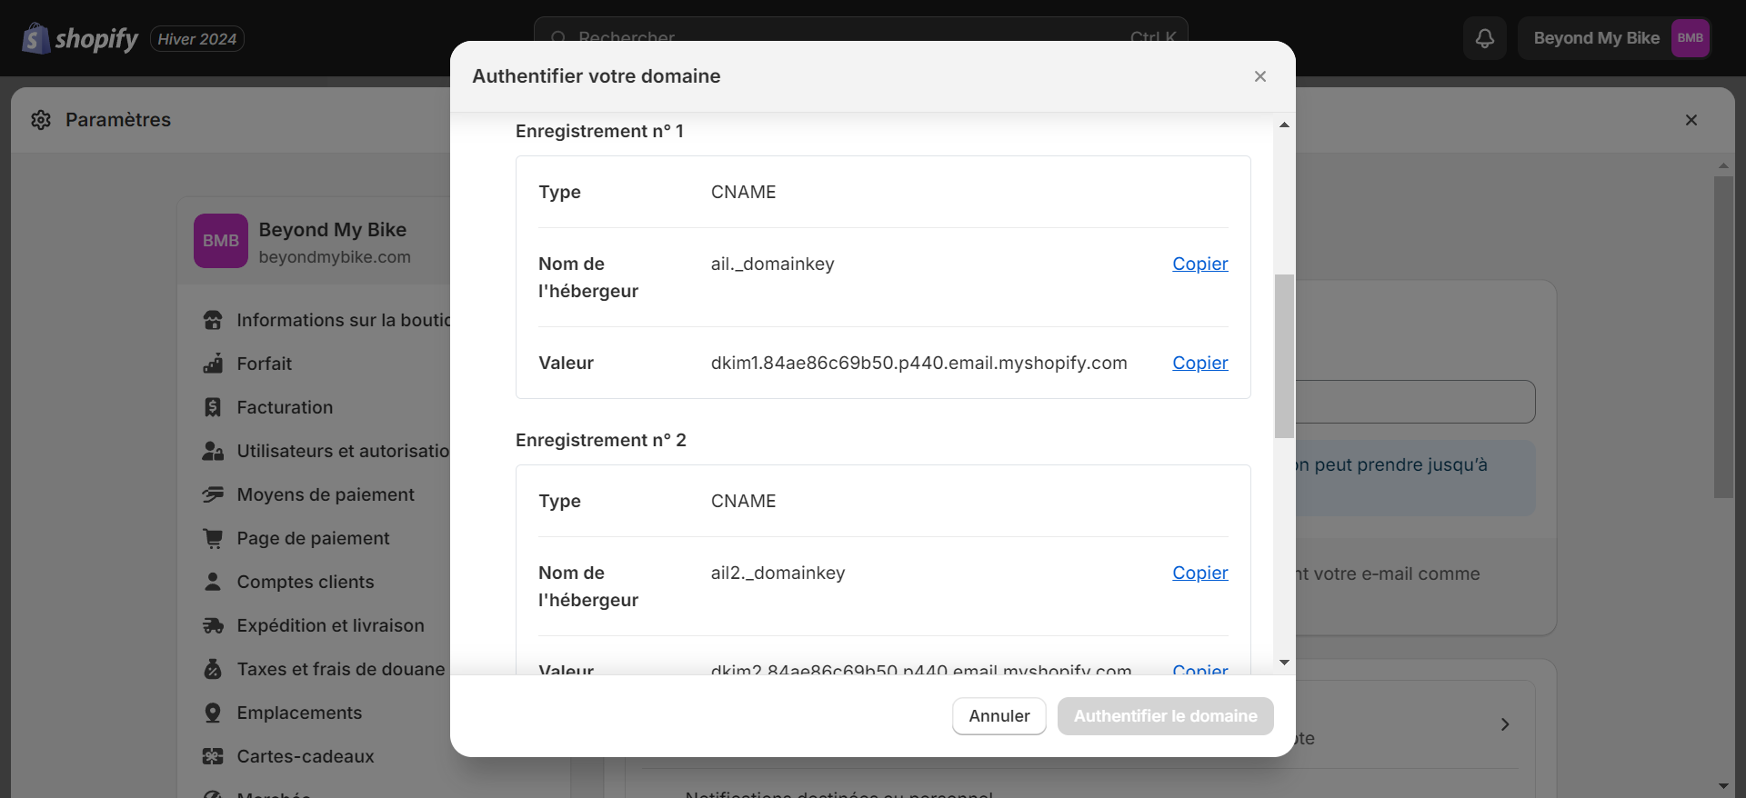1746x798 pixels.
Task: Click the Moyens de paiement icon
Action: 213,494
